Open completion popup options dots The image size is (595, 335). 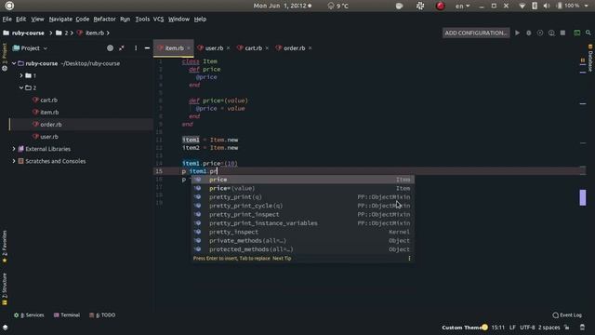coord(409,259)
